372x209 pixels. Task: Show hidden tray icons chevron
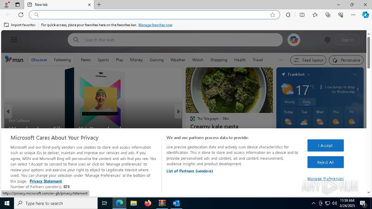pos(313,203)
